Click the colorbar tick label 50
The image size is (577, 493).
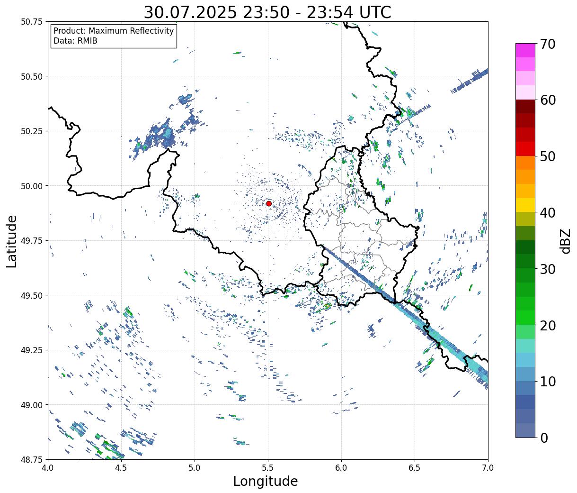[x=548, y=156]
